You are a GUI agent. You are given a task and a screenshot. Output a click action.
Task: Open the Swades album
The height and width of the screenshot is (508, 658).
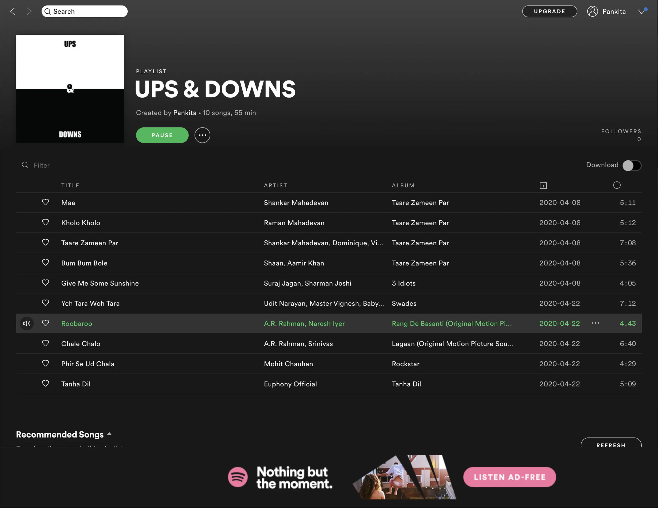click(x=404, y=303)
